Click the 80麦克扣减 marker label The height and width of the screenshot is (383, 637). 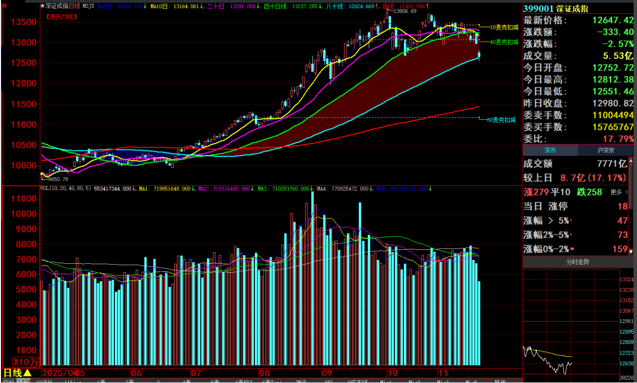(501, 120)
